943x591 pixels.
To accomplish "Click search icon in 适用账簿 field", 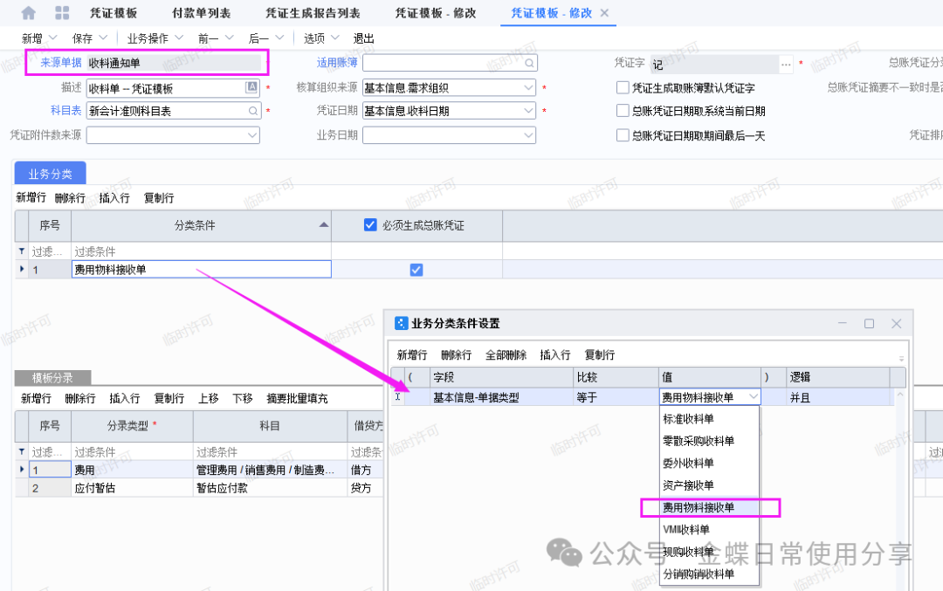I will (528, 64).
